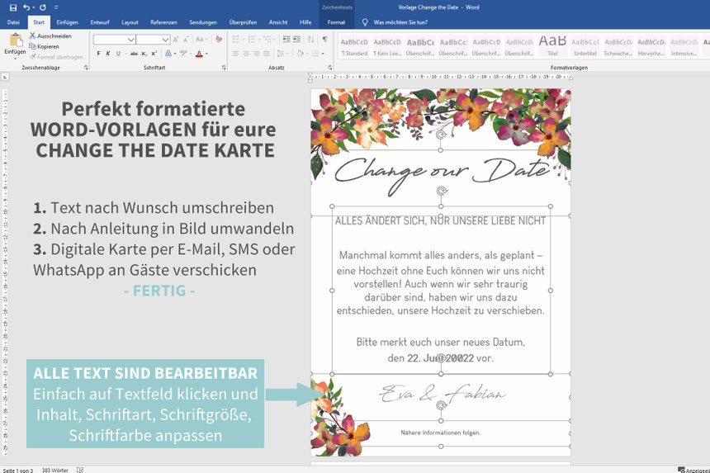
Task: Clear all formatting with eraser icon
Action: (x=219, y=40)
